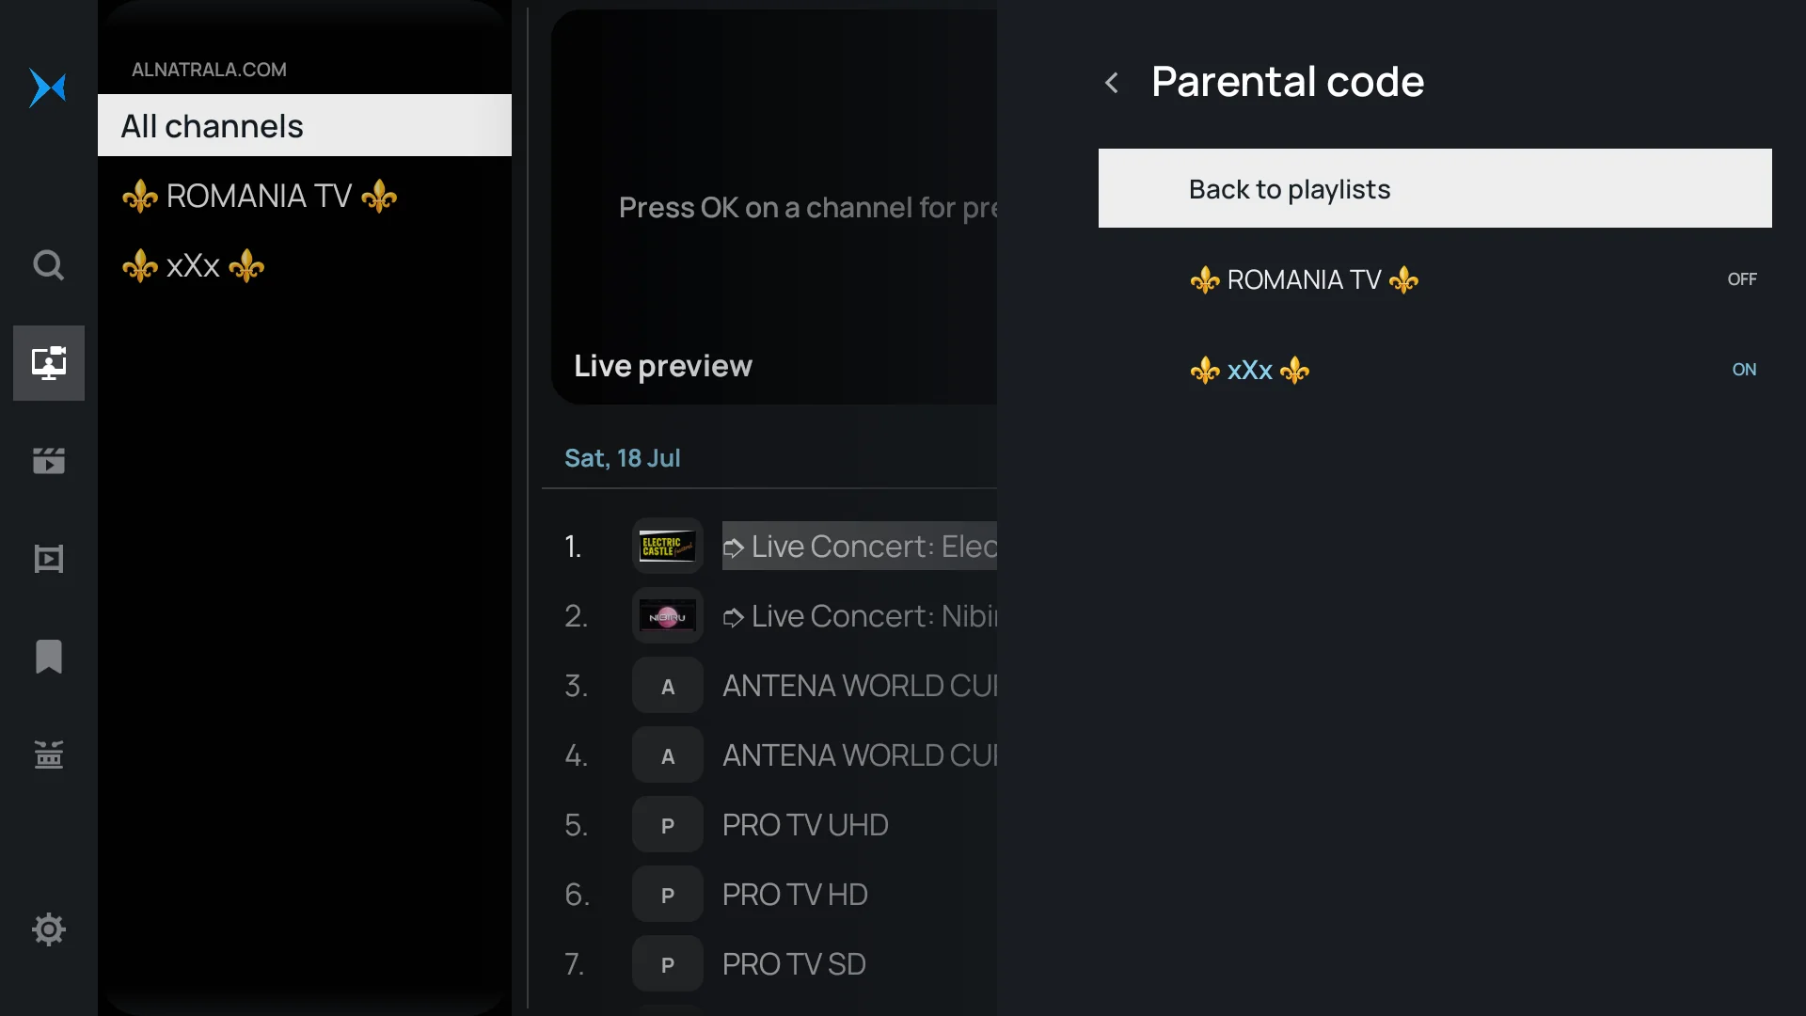Select channel 1 Live Concert: Electric

click(860, 546)
